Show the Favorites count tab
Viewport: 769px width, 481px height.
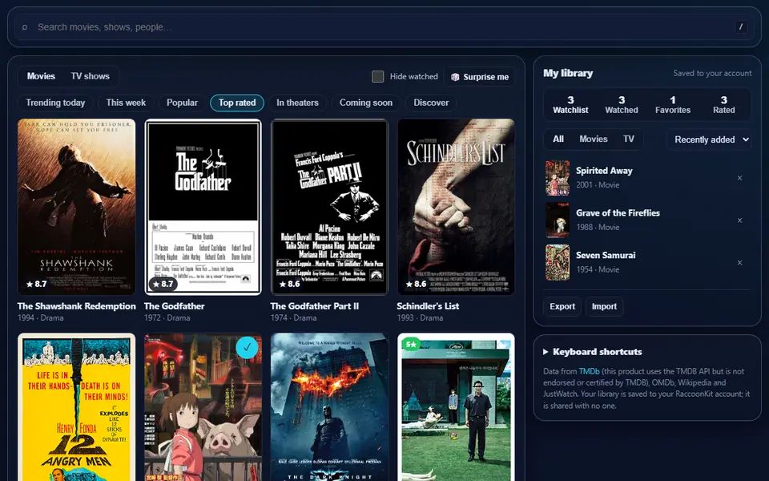pyautogui.click(x=672, y=105)
